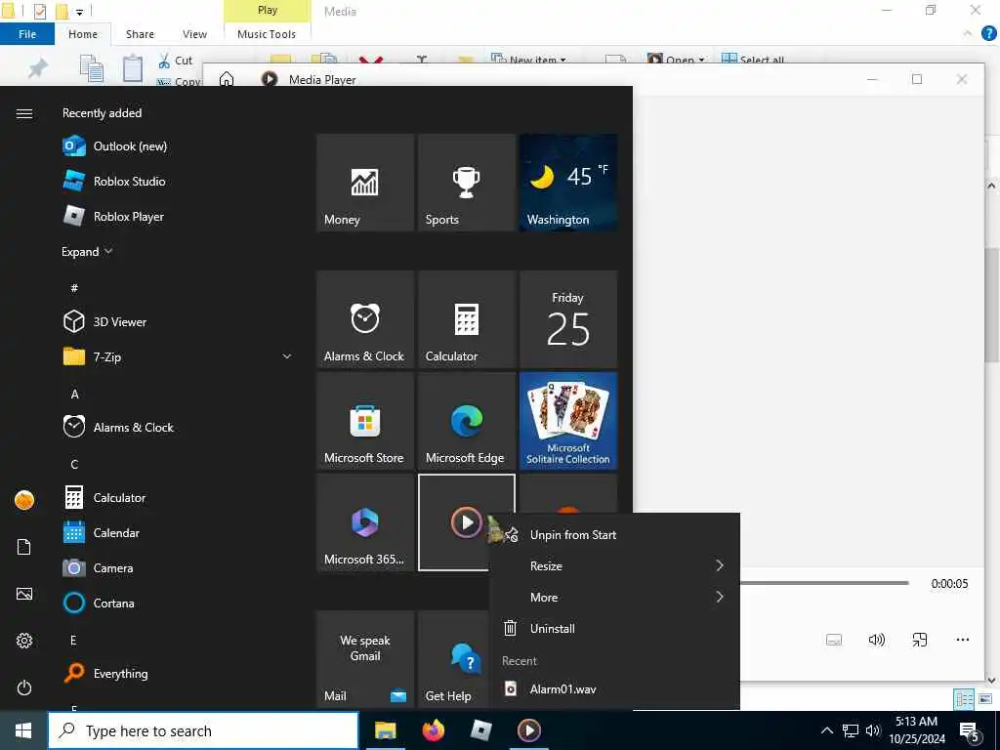
Task: Open Microsoft Solitaire Collection tile
Action: 568,421
